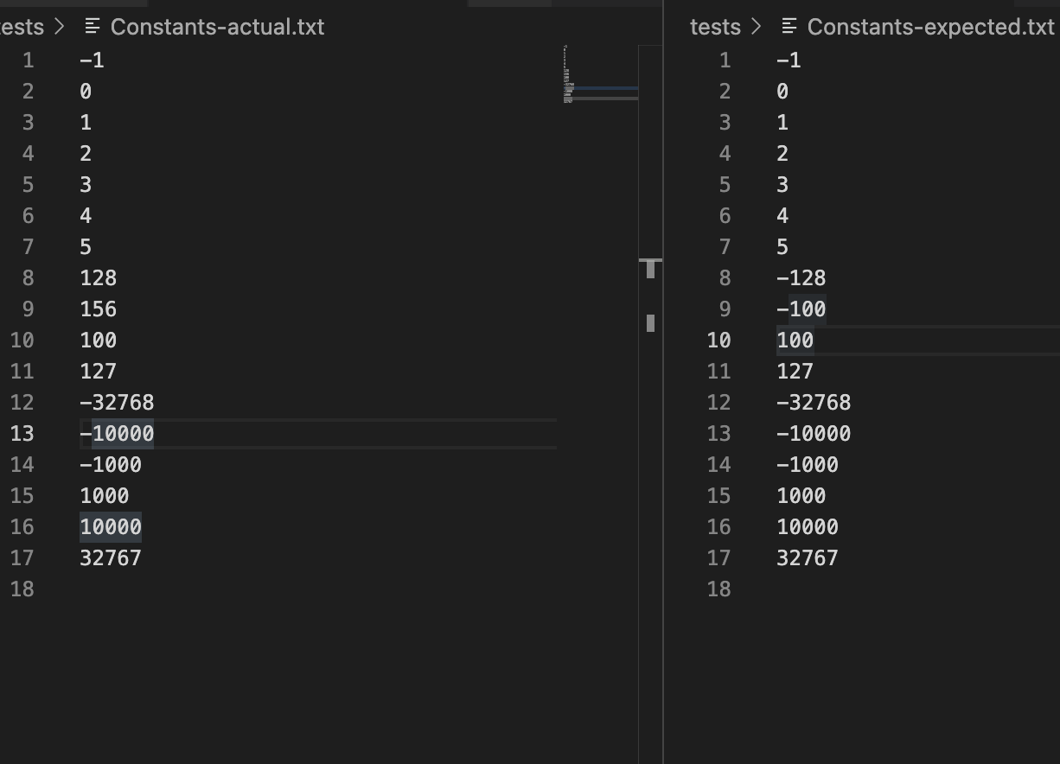Click line number 10 in Constants-expected.txt gutter
Image resolution: width=1060 pixels, height=764 pixels.
coord(719,340)
